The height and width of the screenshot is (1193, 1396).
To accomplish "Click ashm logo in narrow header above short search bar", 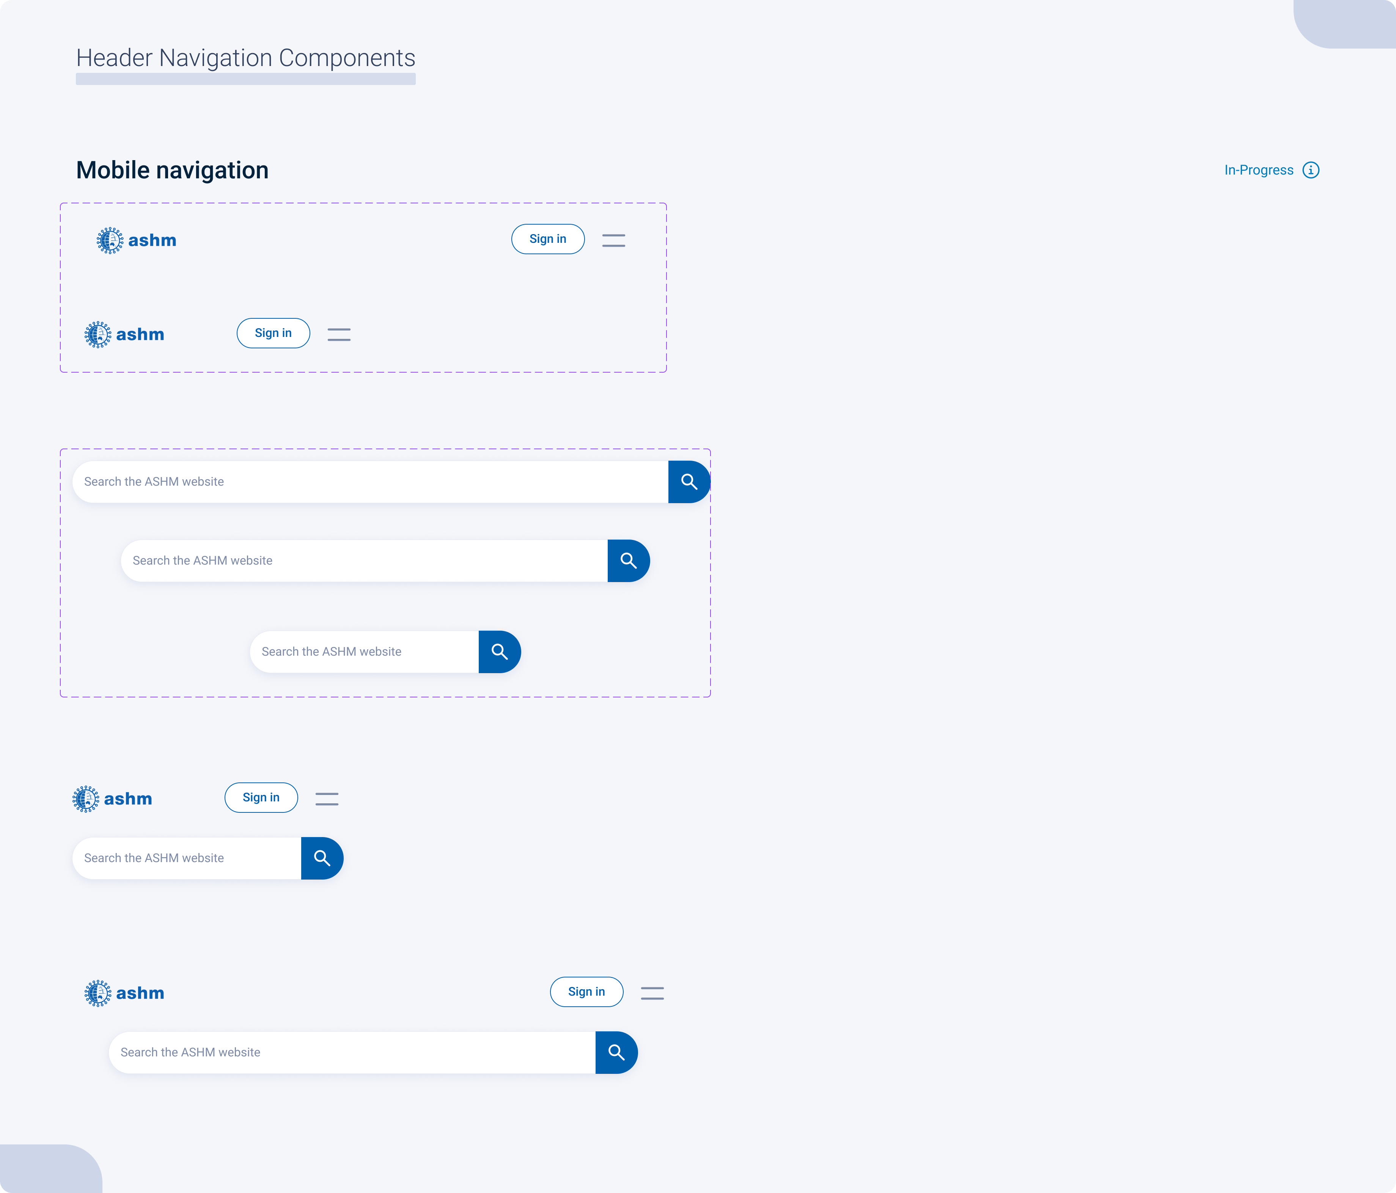I will click(112, 799).
